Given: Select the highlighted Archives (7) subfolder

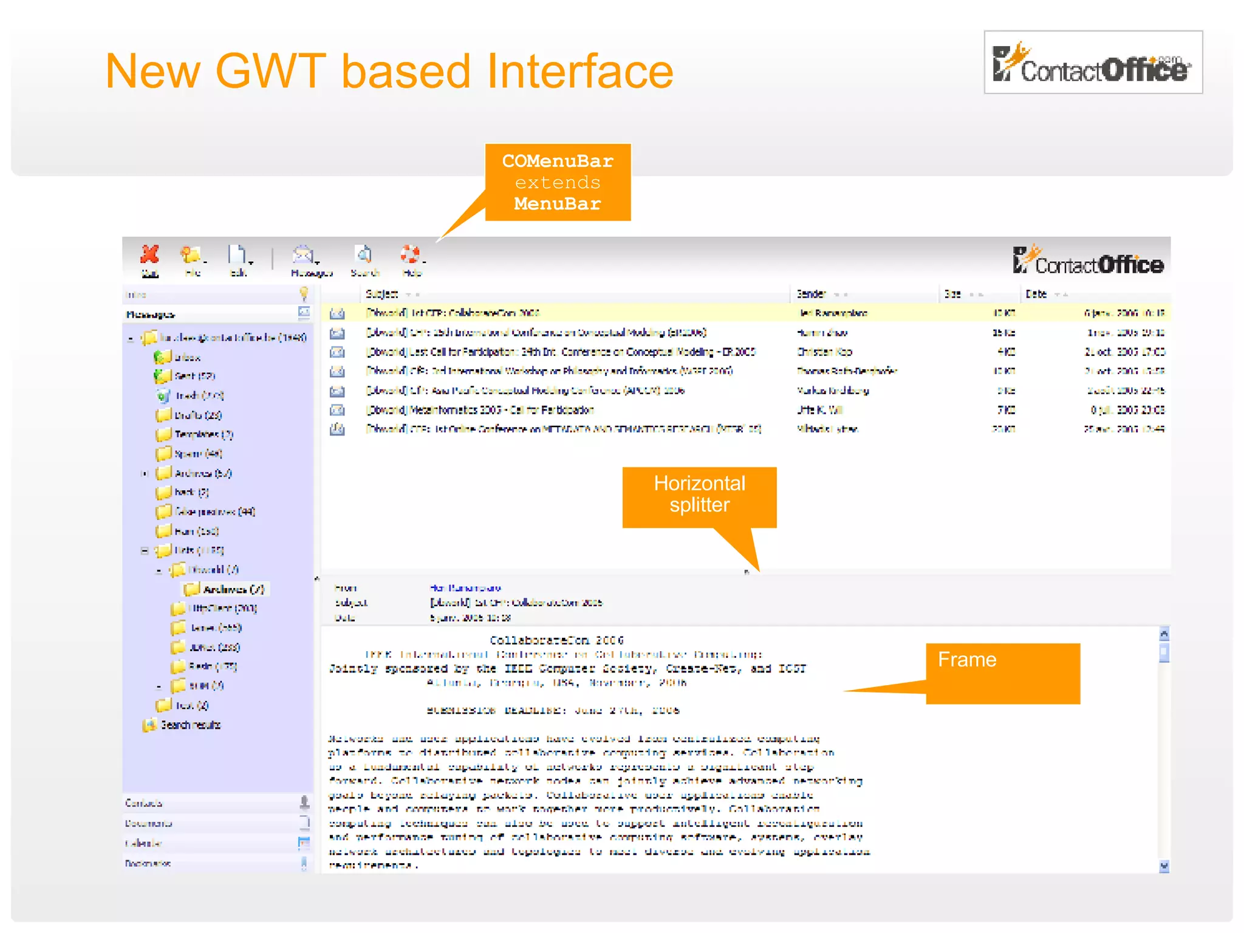Looking at the screenshot, I should coord(224,589).
